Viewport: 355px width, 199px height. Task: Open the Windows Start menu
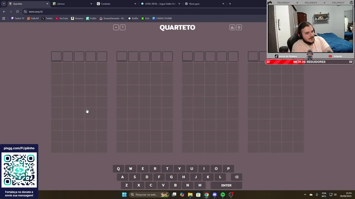[x=124, y=195]
